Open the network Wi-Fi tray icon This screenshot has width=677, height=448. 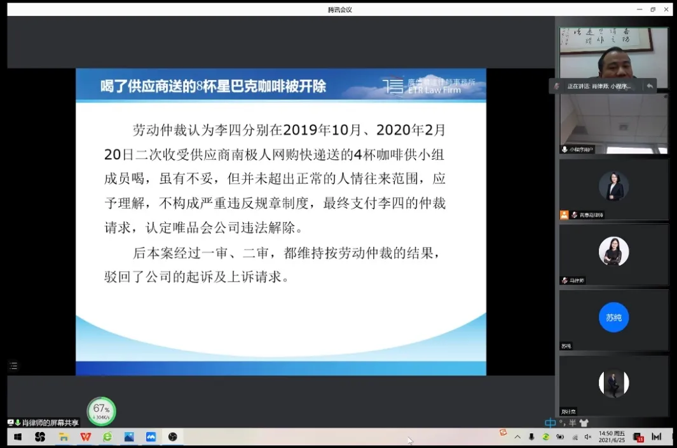(575, 437)
